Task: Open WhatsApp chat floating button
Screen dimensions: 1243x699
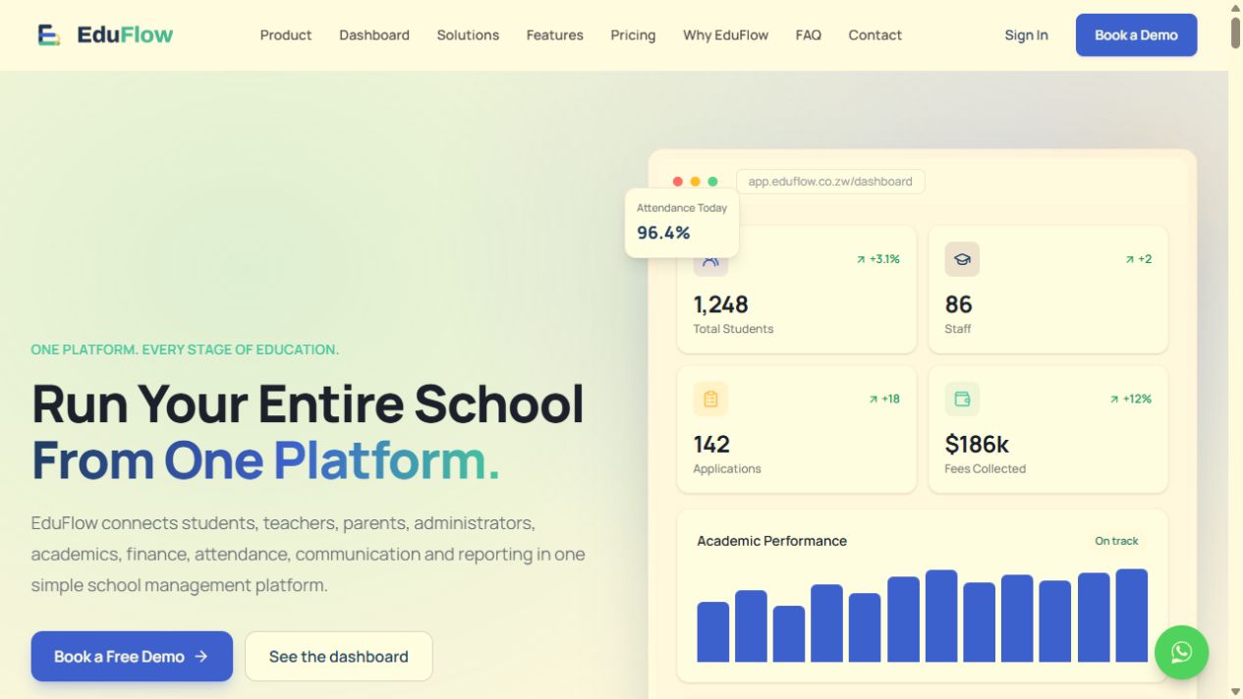Action: point(1181,652)
